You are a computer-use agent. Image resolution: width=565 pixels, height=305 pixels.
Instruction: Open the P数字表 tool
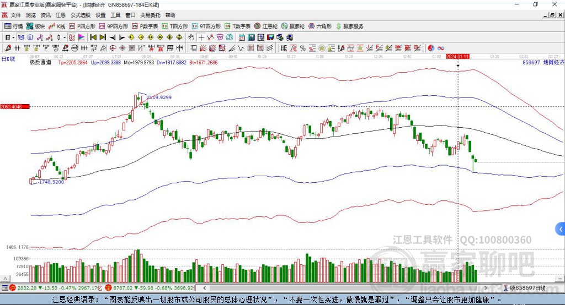click(x=145, y=26)
